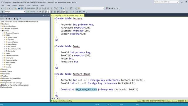
Task: Refresh Object Explorer with the refresh icon
Action: click(17, 19)
